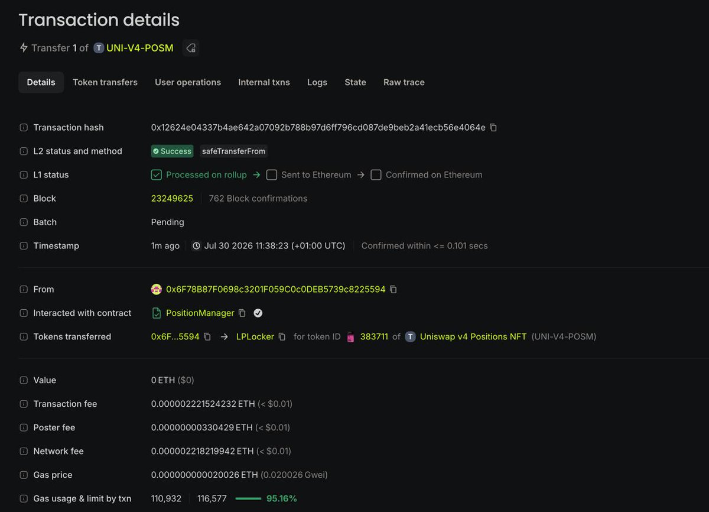This screenshot has height=512, width=709.
Task: Show info for L1 status row
Action: (x=24, y=175)
